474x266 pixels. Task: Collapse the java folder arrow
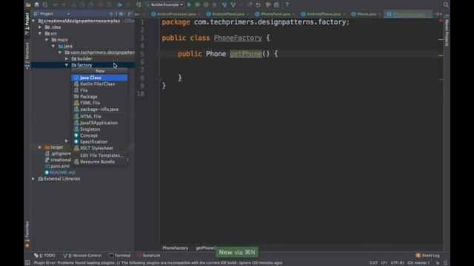pyautogui.click(x=53, y=46)
